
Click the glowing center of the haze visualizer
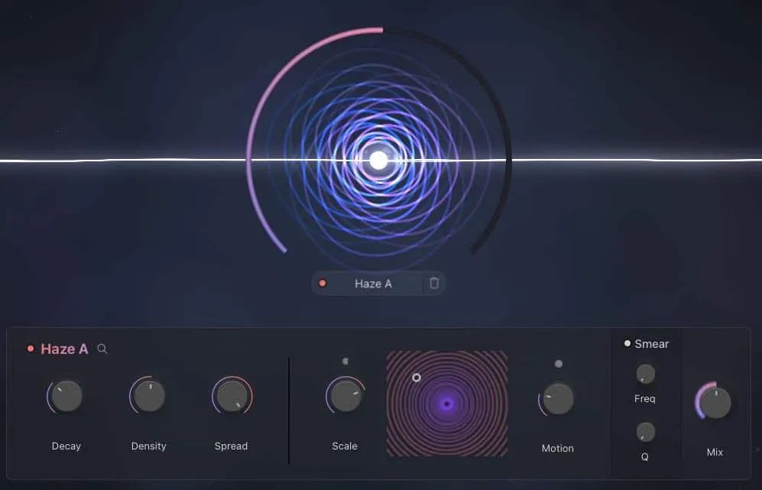379,161
